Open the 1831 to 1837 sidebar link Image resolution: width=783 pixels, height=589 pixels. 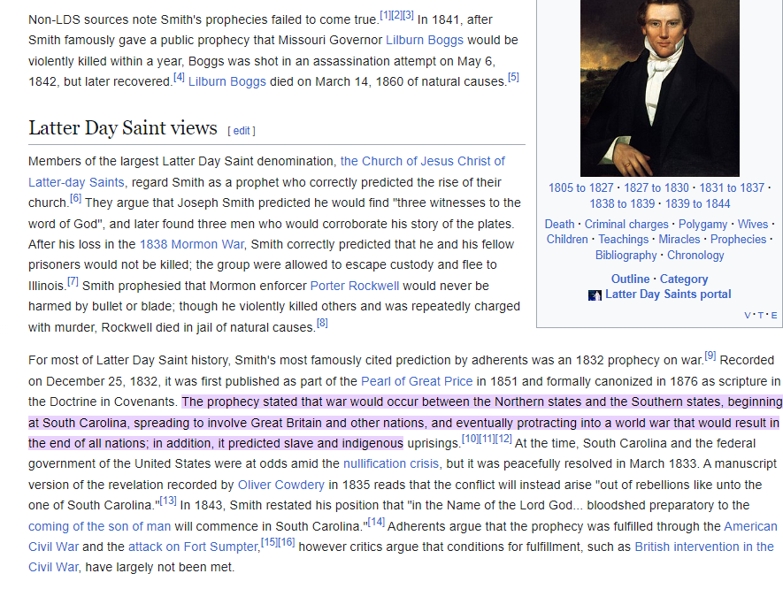(732, 187)
